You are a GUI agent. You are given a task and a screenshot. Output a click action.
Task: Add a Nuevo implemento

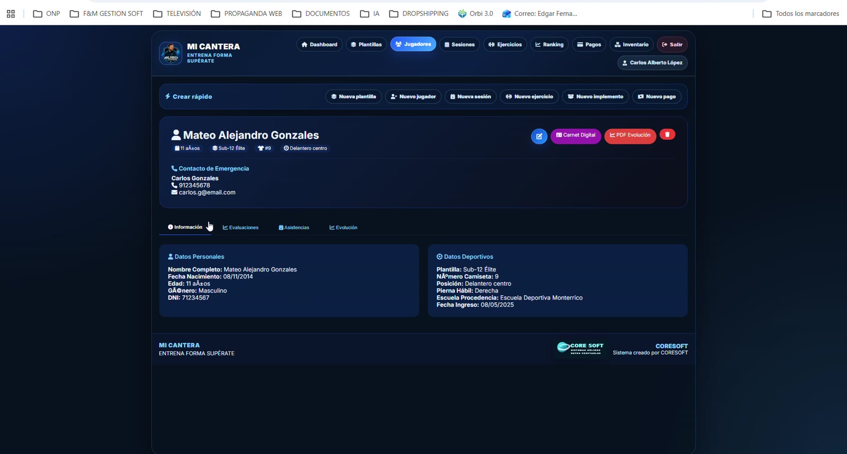click(x=596, y=96)
